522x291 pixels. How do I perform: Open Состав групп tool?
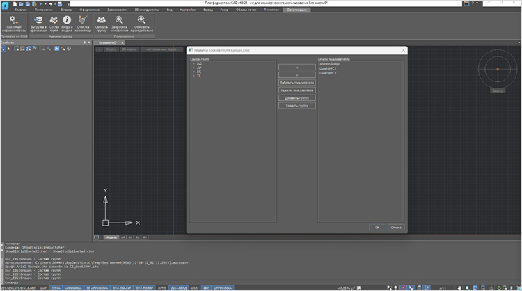pyautogui.click(x=54, y=21)
